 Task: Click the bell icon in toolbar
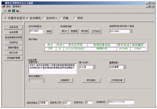click(5, 11)
